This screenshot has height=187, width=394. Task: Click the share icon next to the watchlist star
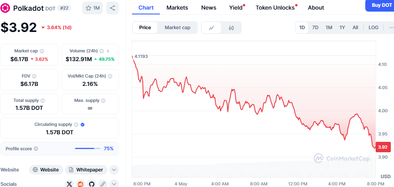112,8
